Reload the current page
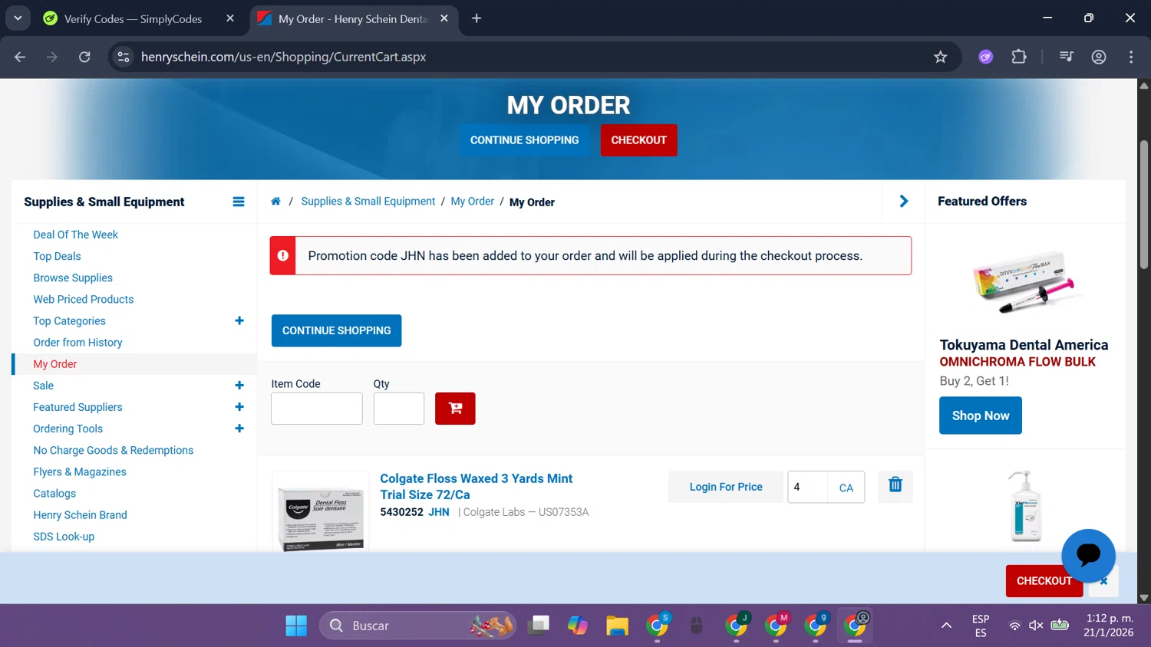The width and height of the screenshot is (1151, 647). click(x=84, y=57)
